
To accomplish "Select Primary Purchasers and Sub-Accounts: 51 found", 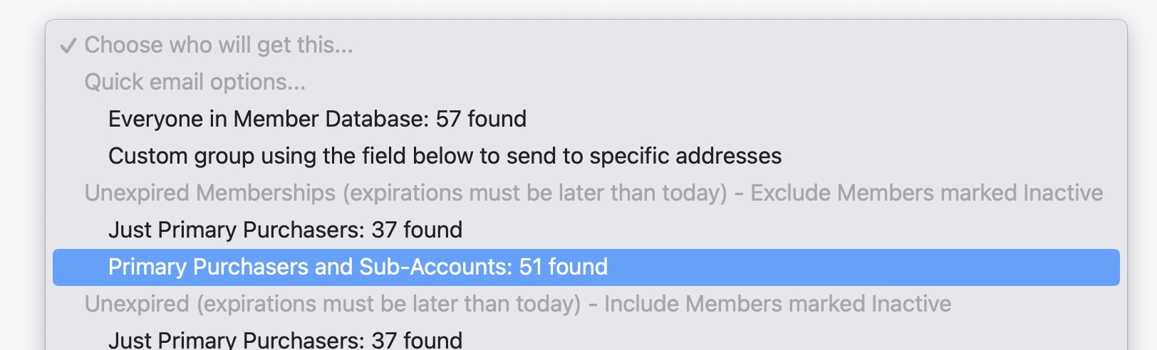I will click(358, 267).
